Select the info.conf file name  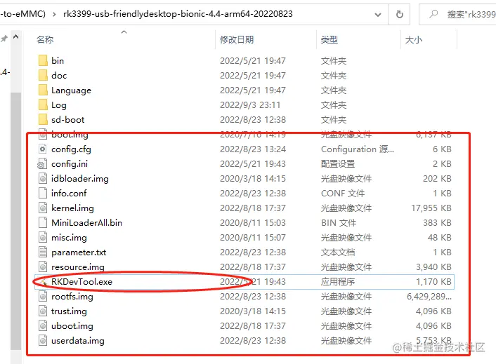point(69,193)
